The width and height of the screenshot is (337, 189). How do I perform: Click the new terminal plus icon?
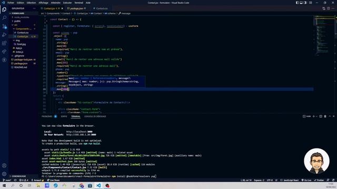(x=314, y=117)
